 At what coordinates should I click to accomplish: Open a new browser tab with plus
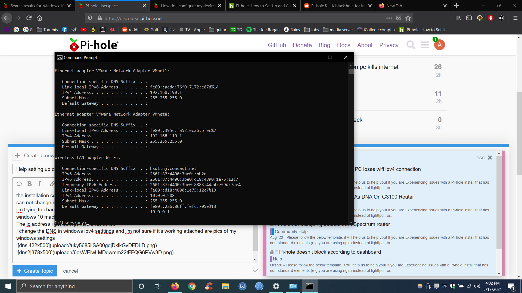456,6
